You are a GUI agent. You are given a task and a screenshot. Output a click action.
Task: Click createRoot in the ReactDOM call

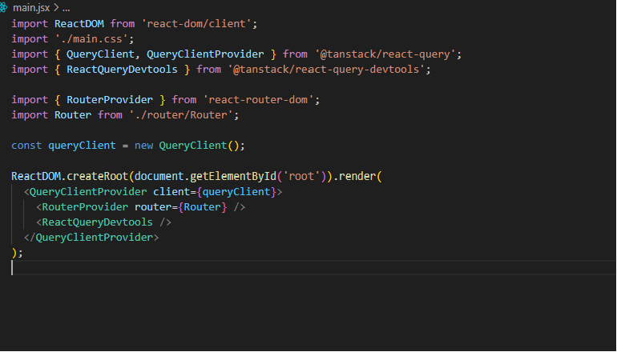[98, 176]
